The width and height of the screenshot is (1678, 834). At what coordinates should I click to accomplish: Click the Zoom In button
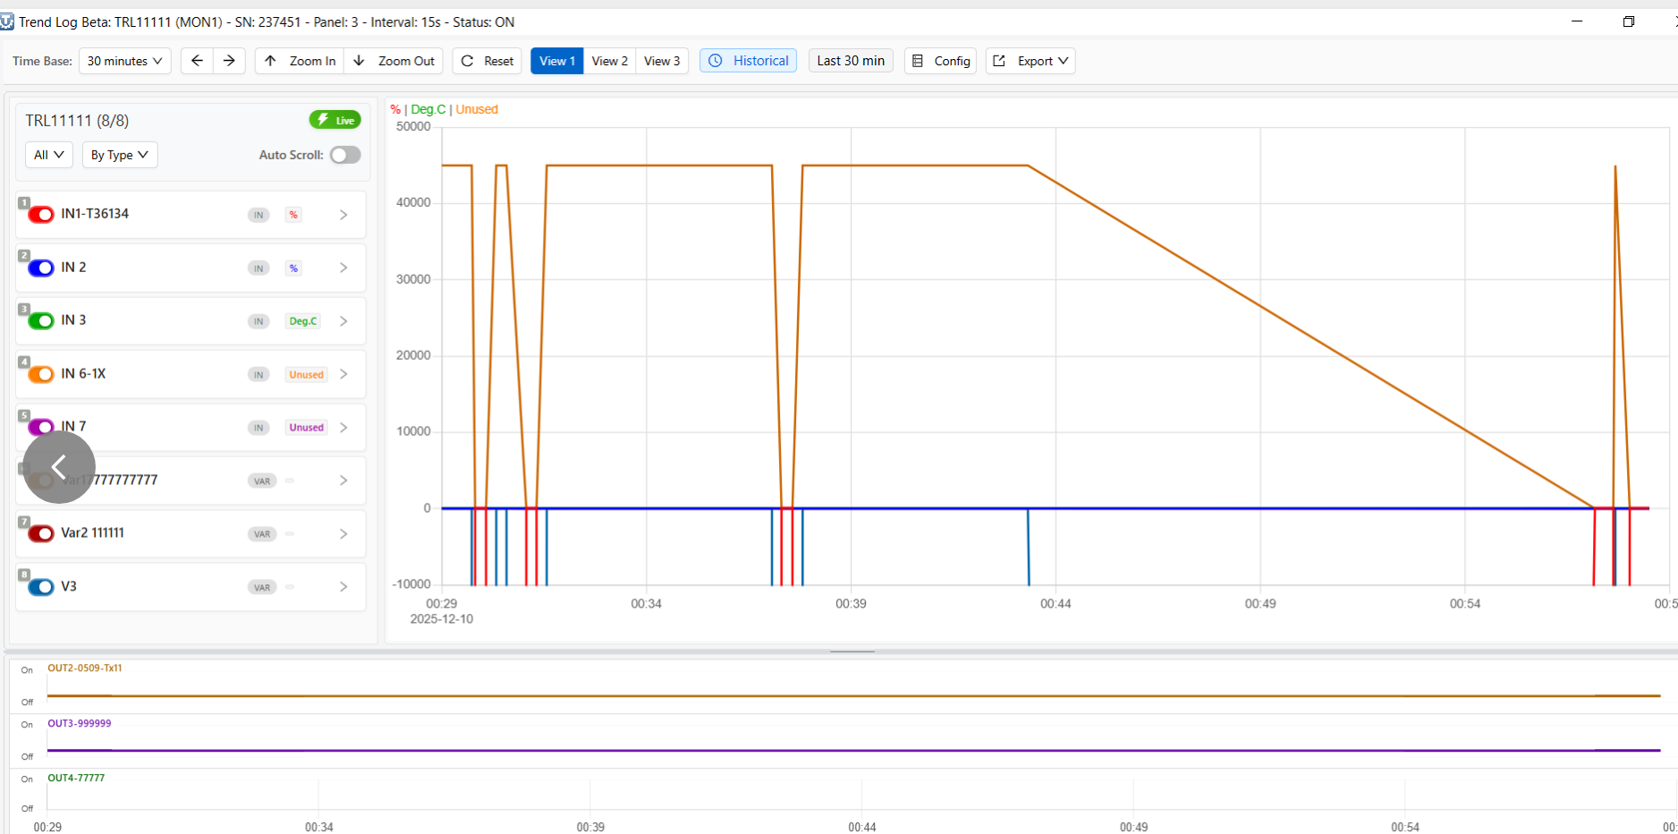(301, 61)
